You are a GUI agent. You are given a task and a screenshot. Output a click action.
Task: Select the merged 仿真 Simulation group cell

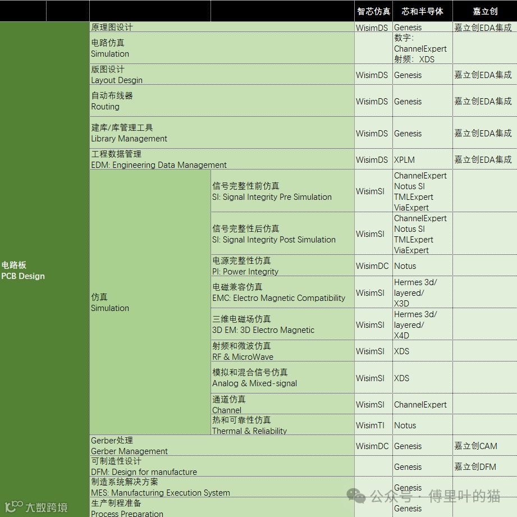pos(150,303)
